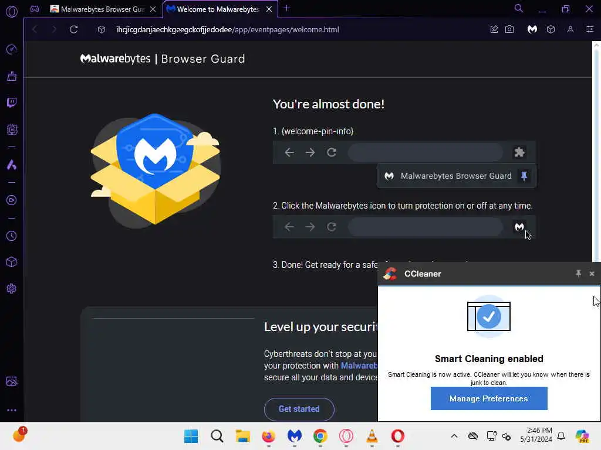Screen dimensions: 601x450
Task: Open Extensions cube icon in sidebar
Action: tap(12, 262)
